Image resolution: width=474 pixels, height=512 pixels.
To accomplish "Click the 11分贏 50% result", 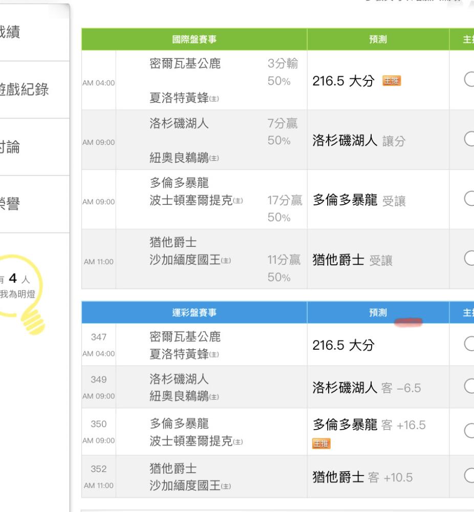I will point(284,268).
